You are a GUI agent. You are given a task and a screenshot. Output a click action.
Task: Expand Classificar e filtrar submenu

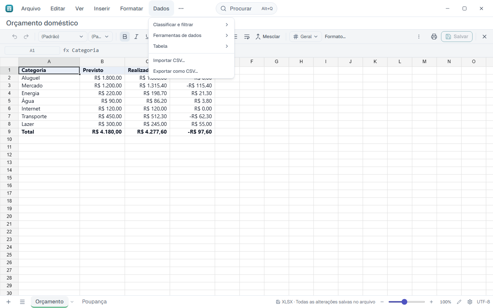click(191, 25)
